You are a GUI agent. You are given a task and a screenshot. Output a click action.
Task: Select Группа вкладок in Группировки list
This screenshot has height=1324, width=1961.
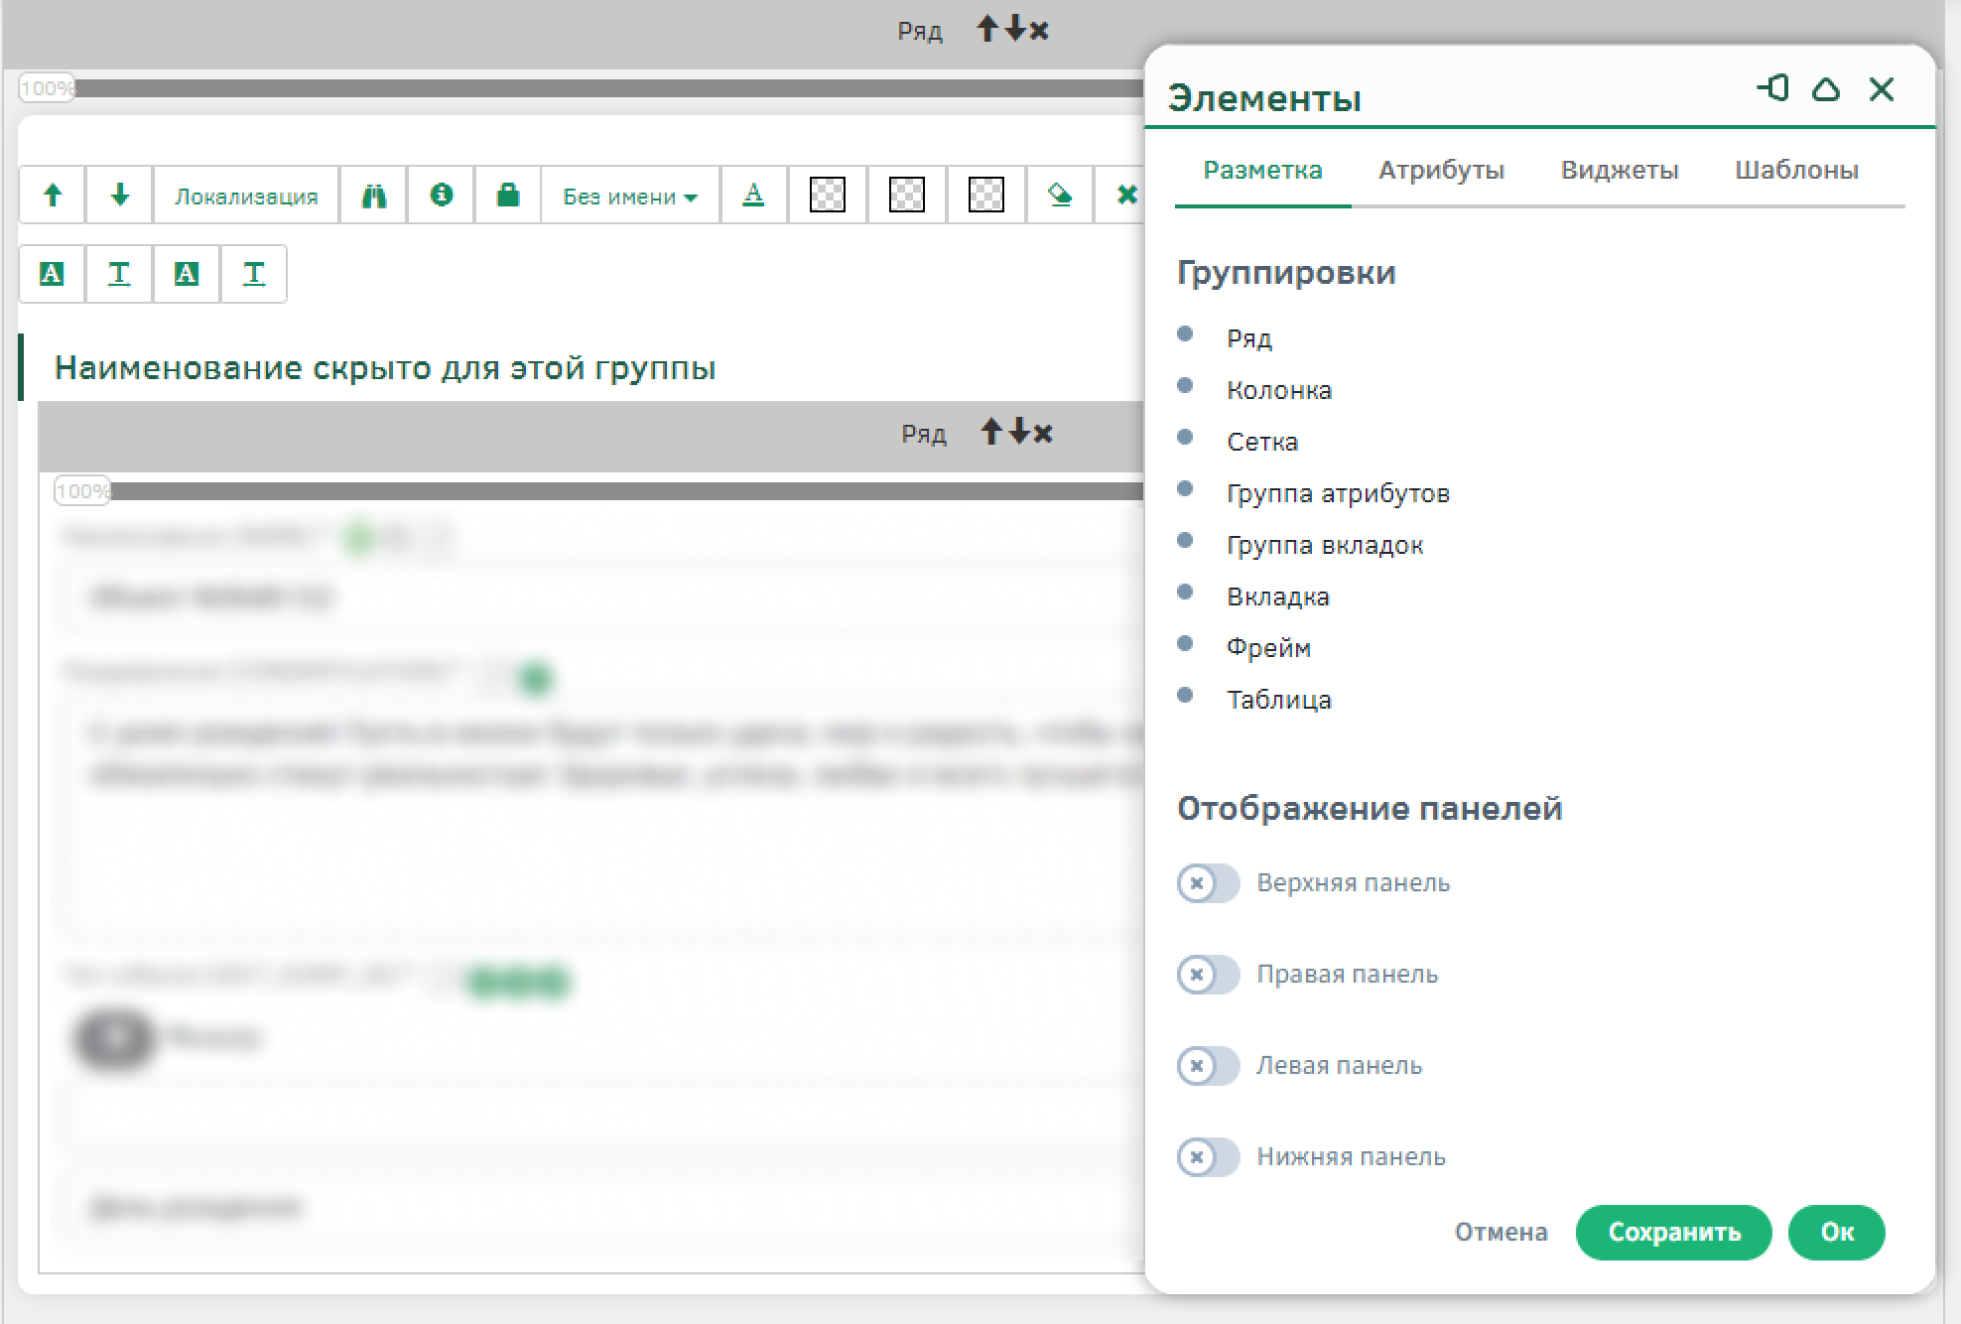1324,545
